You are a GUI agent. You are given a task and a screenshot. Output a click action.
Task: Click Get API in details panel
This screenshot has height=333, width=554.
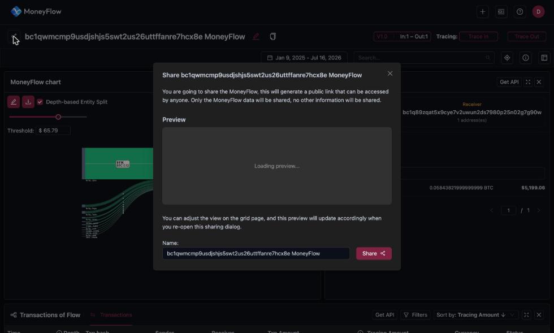point(509,82)
